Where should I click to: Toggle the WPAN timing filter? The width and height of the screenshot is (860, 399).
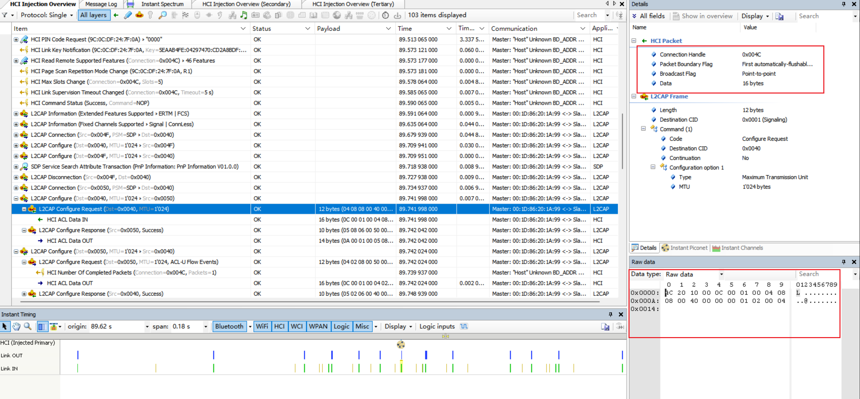click(318, 326)
